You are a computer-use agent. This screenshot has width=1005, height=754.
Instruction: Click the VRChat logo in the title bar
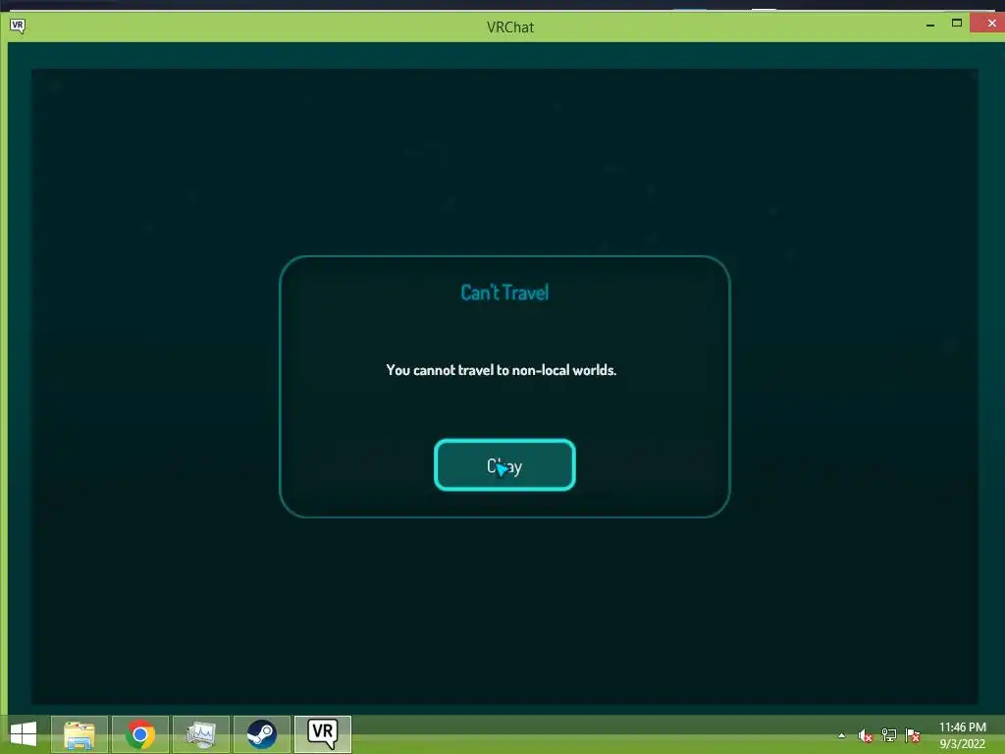[x=18, y=27]
